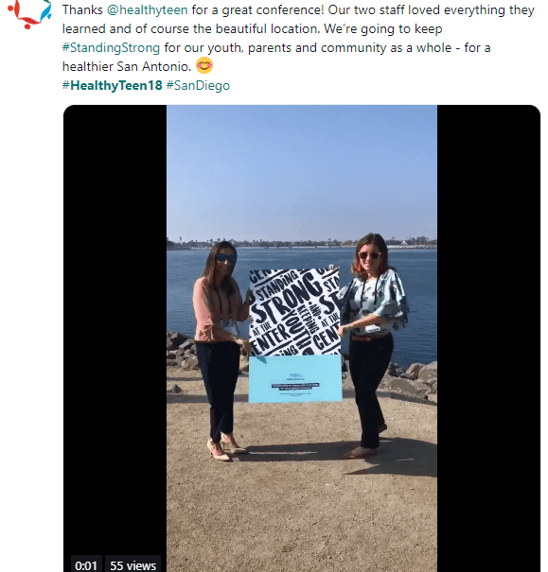The image size is (548, 572).
Task: Click the 0:01 video time badge
Action: 86,564
